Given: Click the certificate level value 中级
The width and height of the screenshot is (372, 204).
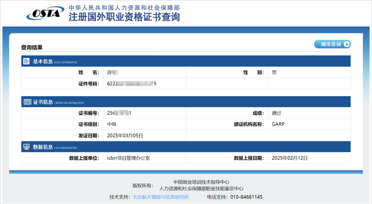Looking at the screenshot, I should [112, 124].
